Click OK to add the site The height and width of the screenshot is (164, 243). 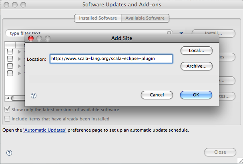[x=196, y=95]
